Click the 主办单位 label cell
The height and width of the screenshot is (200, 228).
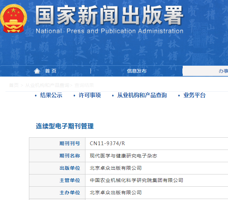click(57, 193)
